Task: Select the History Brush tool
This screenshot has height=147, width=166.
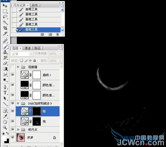Action: click(x=5, y=58)
